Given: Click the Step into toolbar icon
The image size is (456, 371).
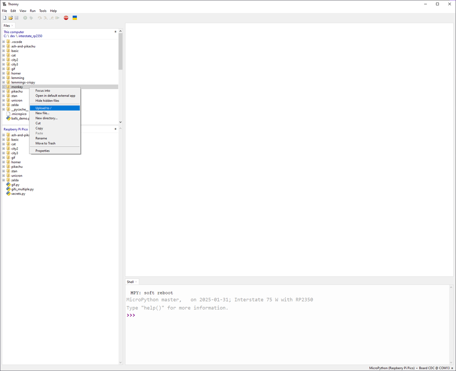Looking at the screenshot, I should [45, 18].
